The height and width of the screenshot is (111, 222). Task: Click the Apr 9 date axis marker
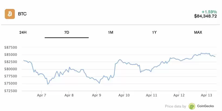tap(96, 95)
